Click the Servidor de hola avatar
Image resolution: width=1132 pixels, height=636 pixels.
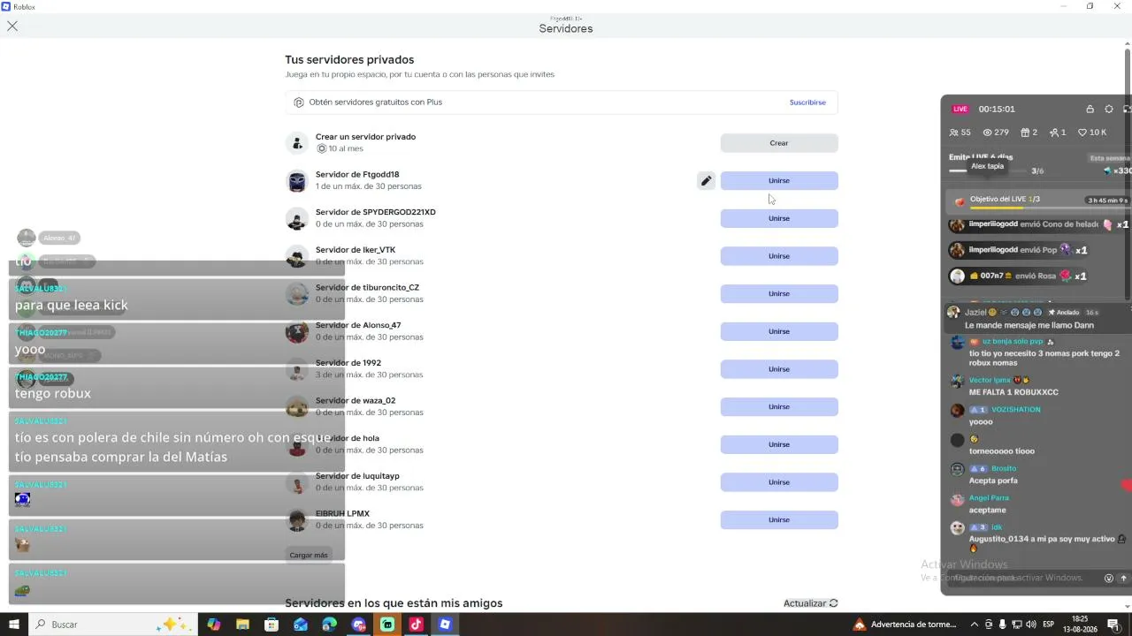[x=297, y=445]
